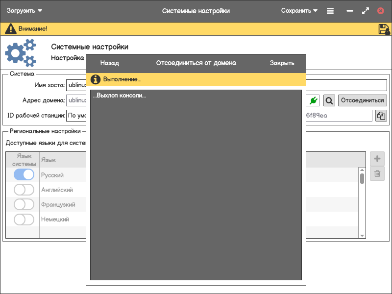
Task: Disable Russian system language toggle
Action: (24, 175)
